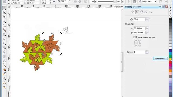Select the Blend interactive tool

tap(4, 70)
